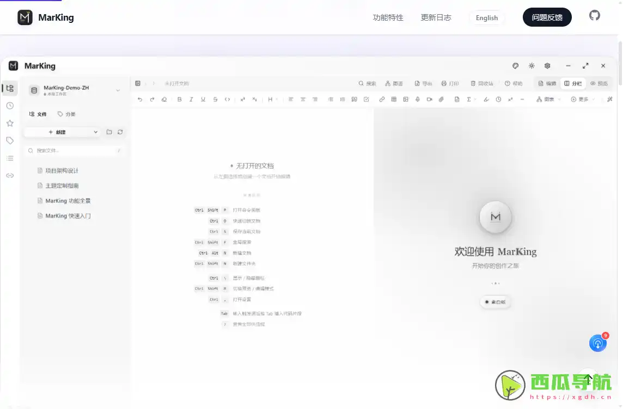
Task: Open the 新建 dropdown arrow
Action: point(96,132)
